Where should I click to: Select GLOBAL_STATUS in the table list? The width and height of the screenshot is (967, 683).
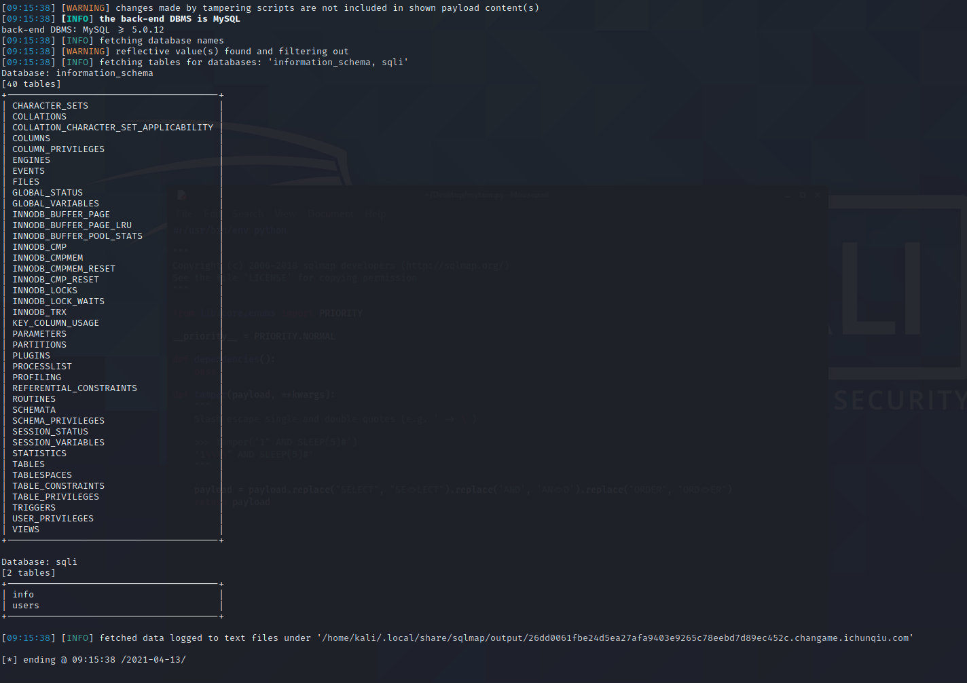coord(48,193)
